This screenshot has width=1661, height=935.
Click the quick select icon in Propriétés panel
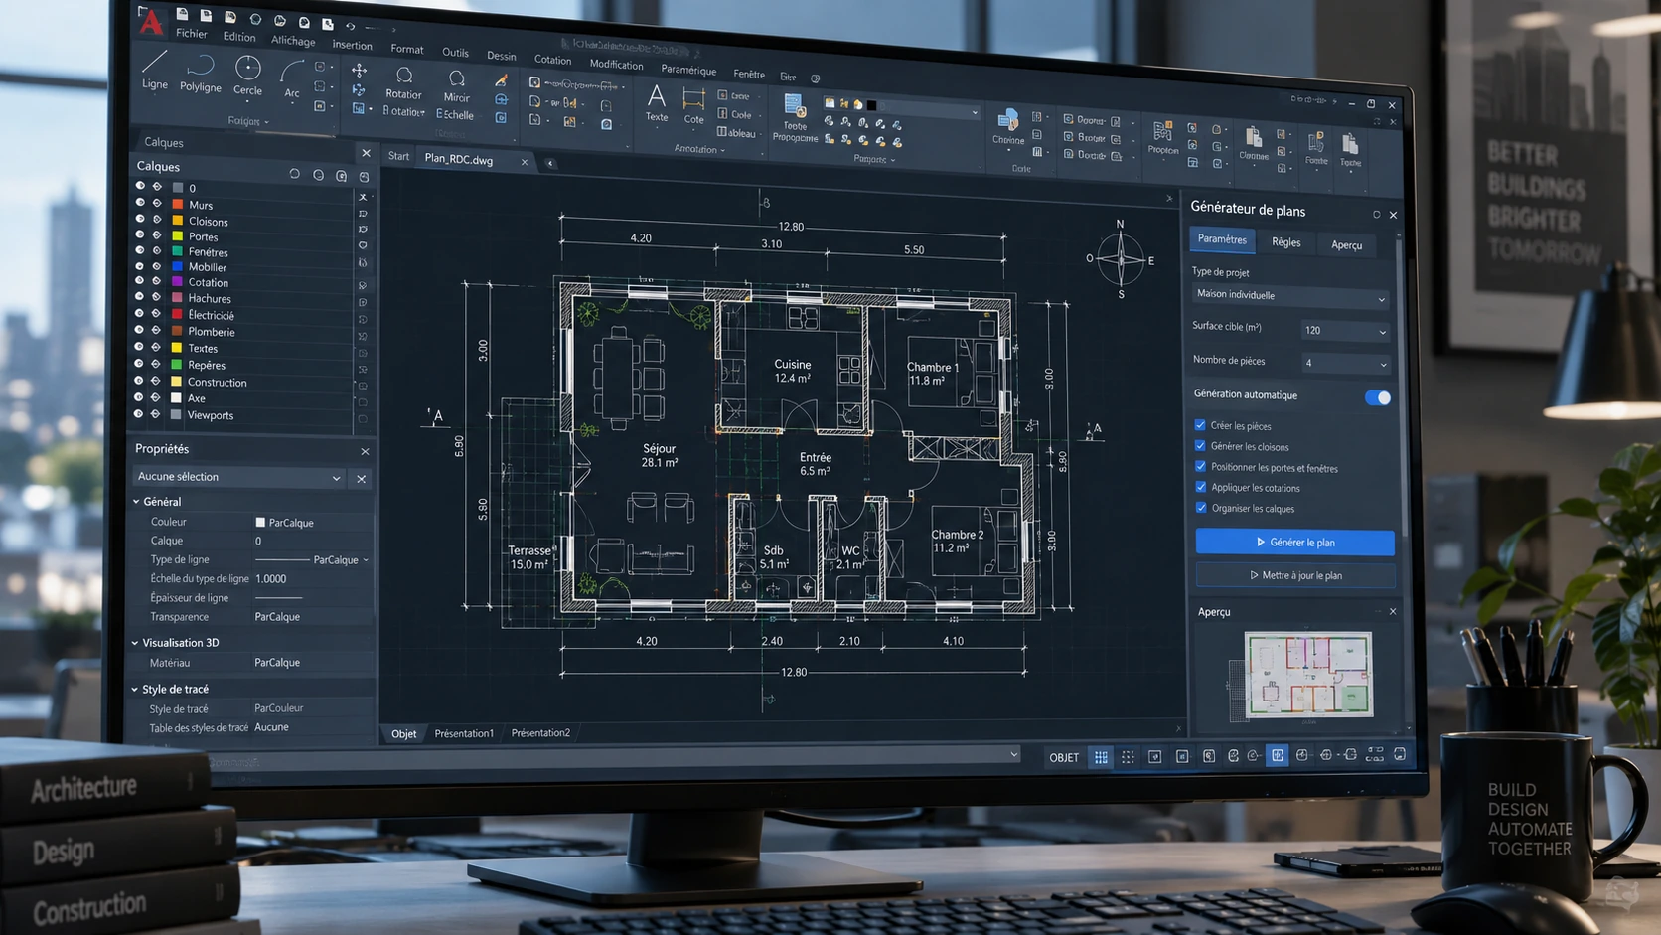(x=361, y=479)
